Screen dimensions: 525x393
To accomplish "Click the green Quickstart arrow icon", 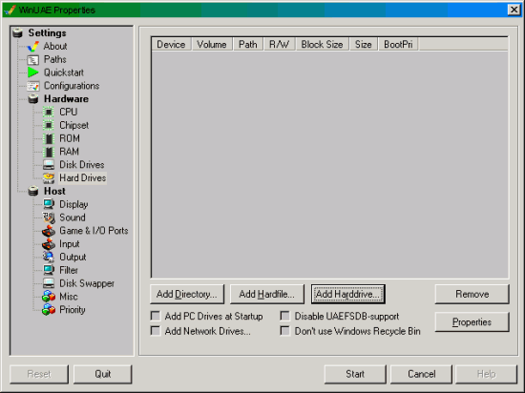I will 33,72.
